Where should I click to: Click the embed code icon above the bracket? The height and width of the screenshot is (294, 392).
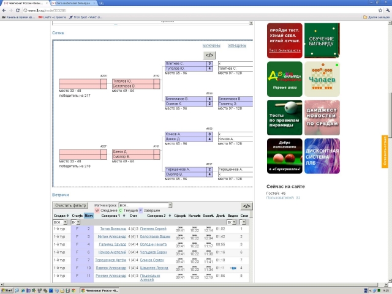point(210,55)
